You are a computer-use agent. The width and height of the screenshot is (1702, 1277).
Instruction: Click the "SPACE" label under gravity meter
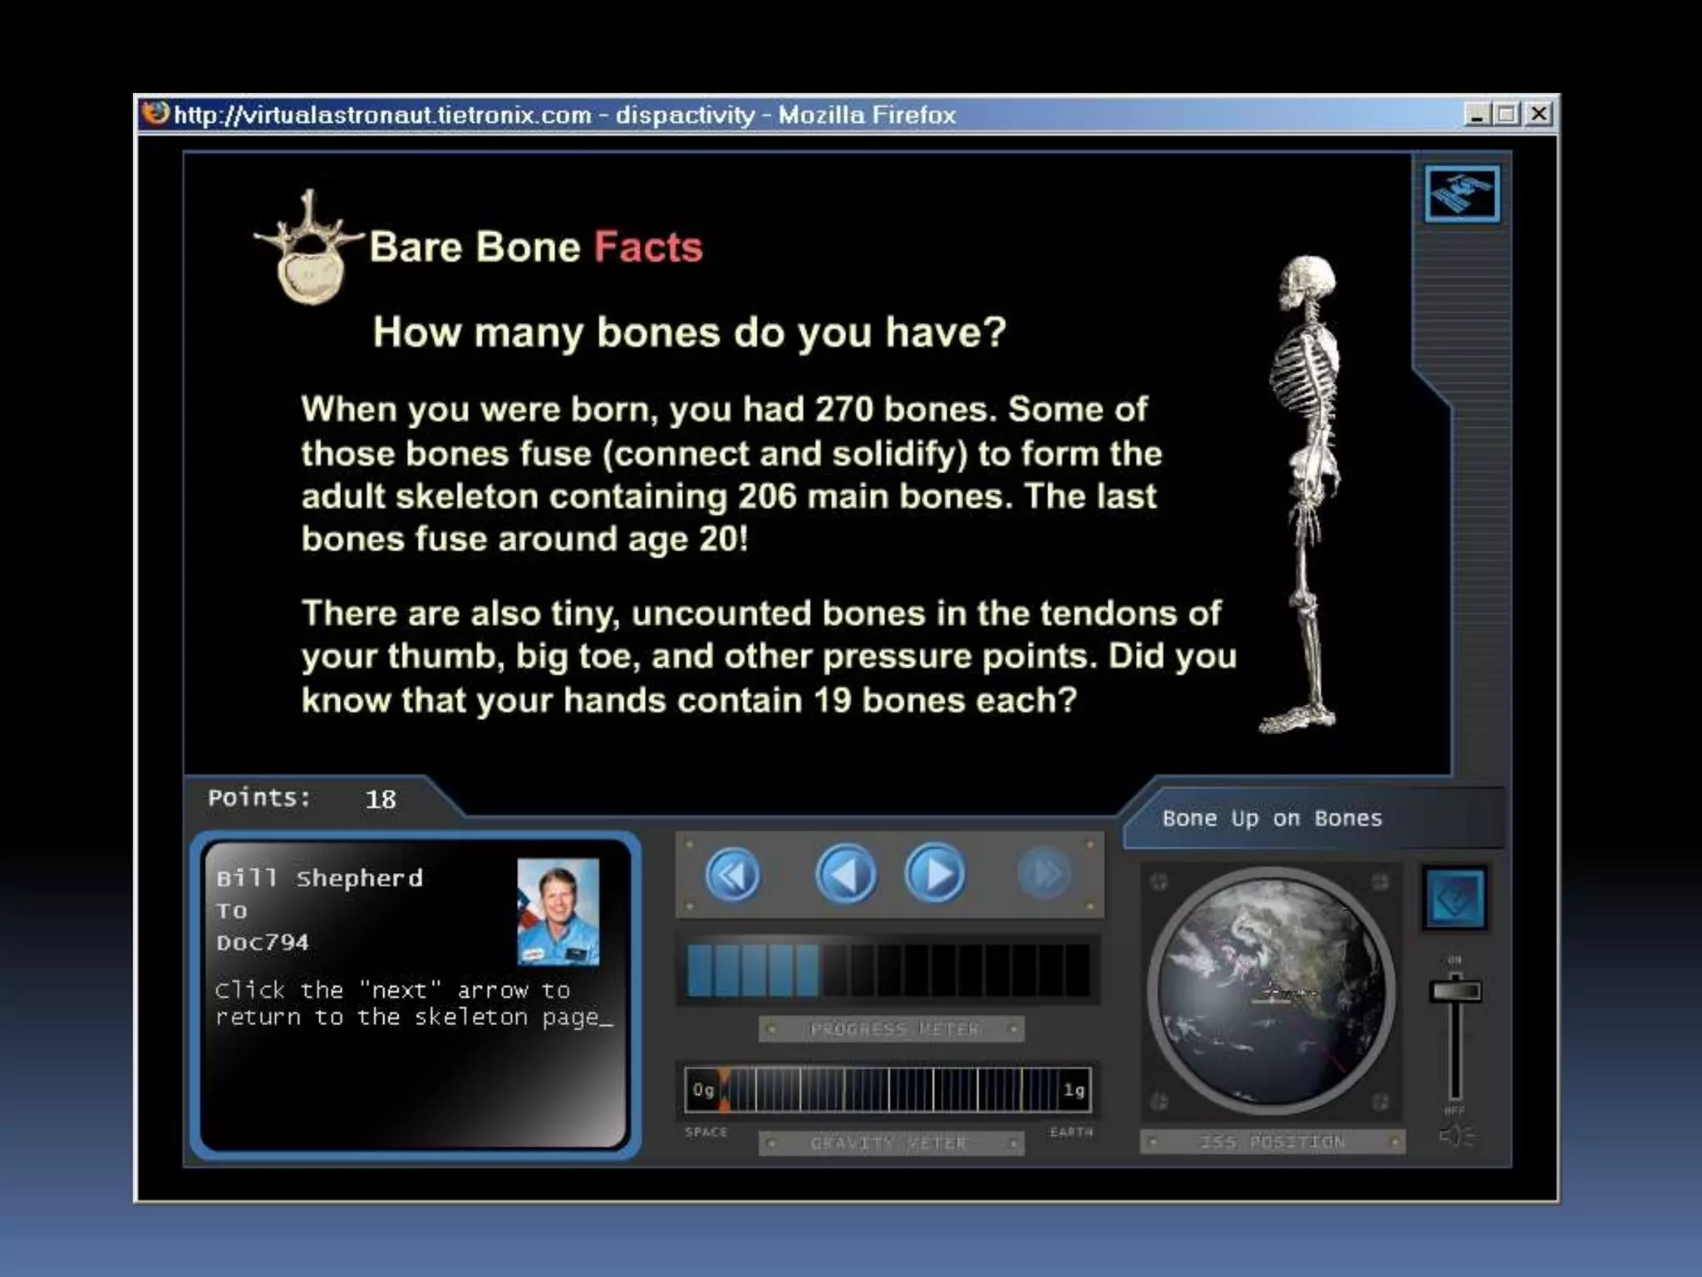click(706, 1132)
